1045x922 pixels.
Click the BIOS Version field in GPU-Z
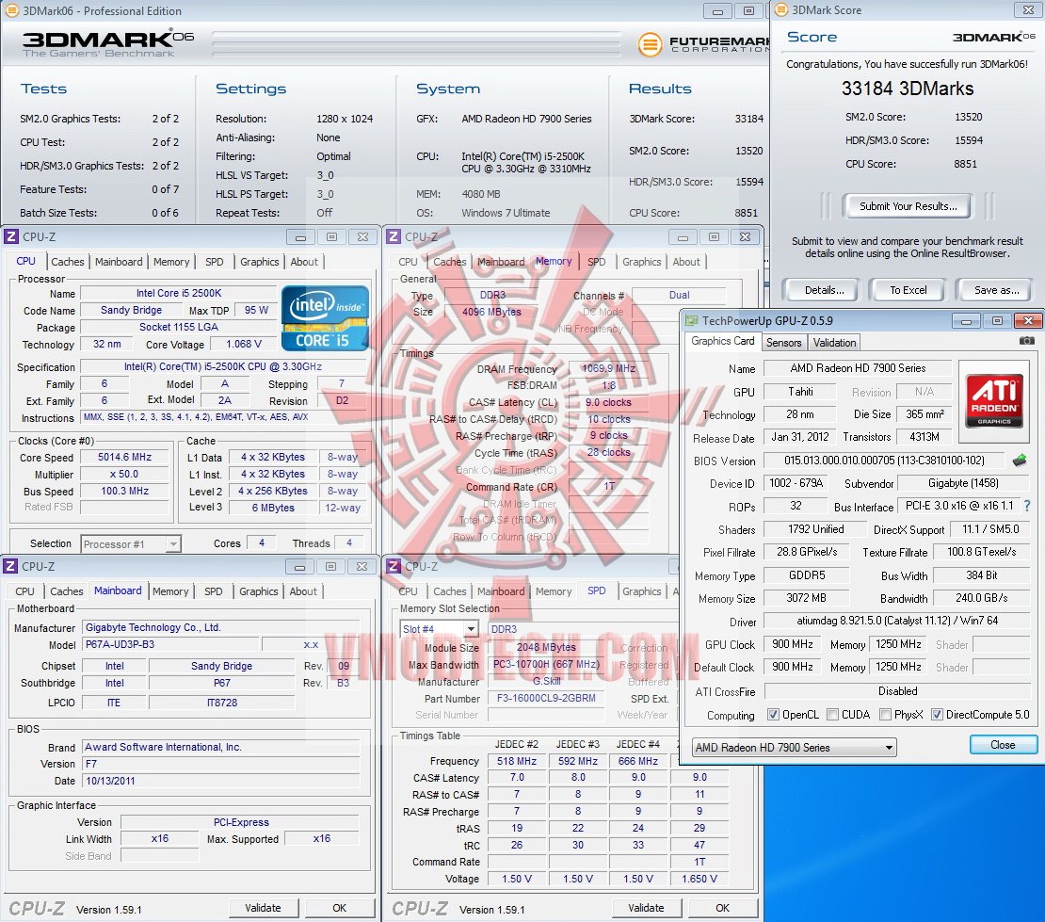pos(884,461)
